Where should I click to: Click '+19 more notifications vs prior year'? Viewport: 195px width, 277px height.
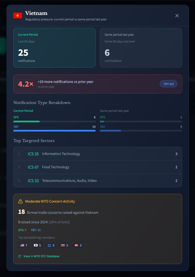point(65,82)
